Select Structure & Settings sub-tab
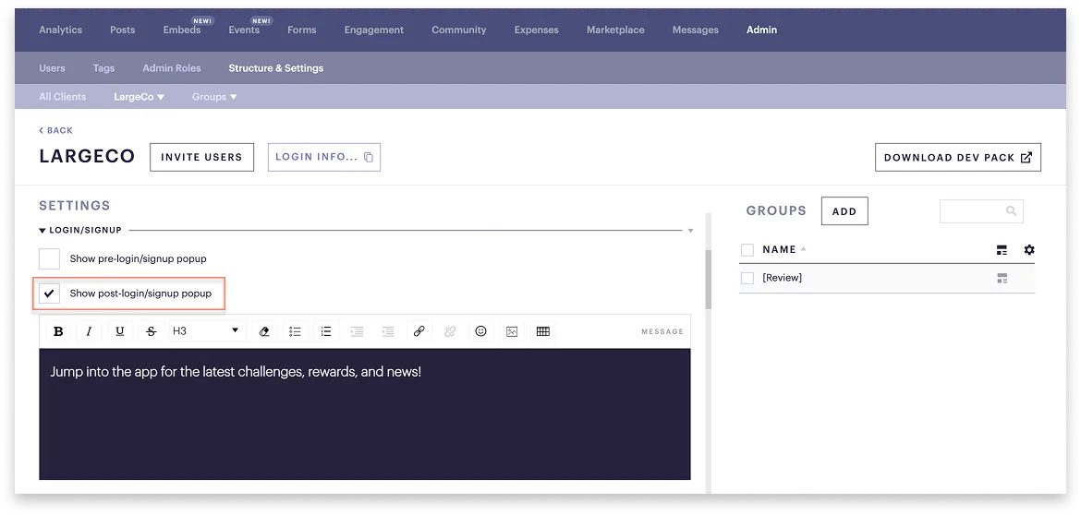Viewport: 1081px width, 515px height. 275,68
